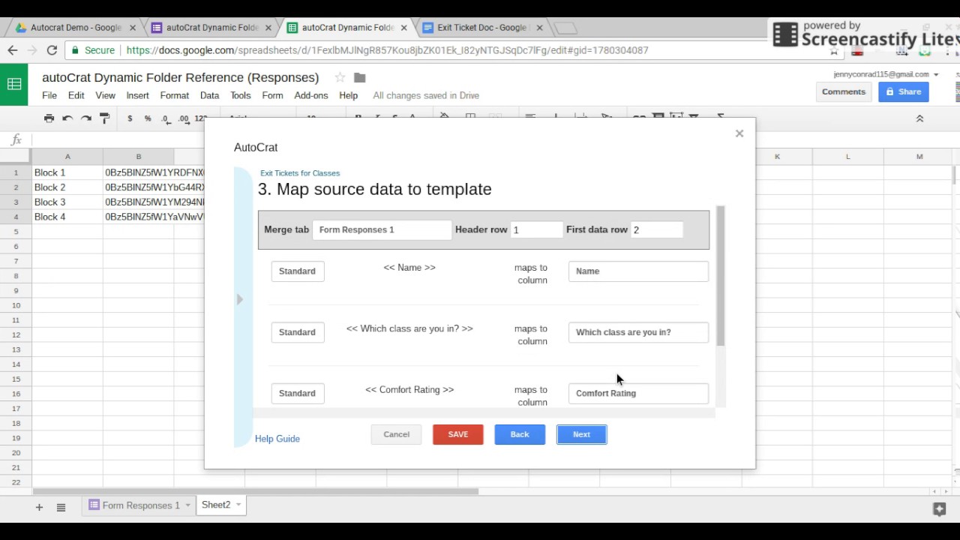Viewport: 960px width, 540px height.
Task: Click the blue Share button
Action: point(904,91)
